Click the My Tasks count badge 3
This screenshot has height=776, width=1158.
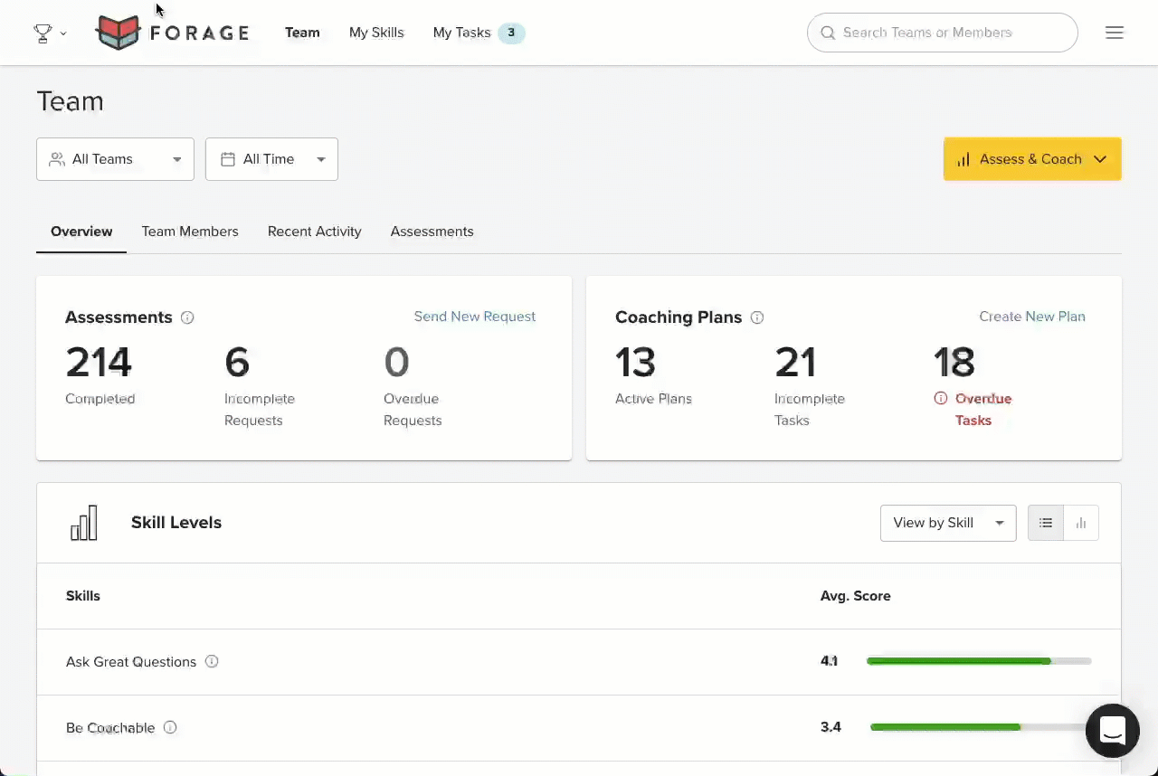[x=511, y=33]
